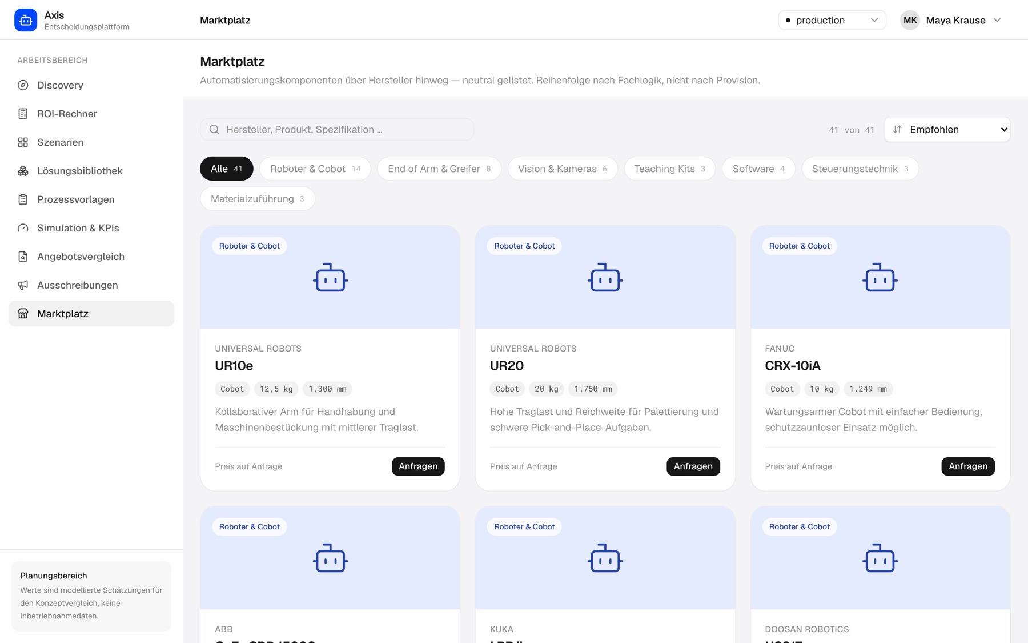The height and width of the screenshot is (643, 1028).
Task: Request the UR10e via Anfragen button
Action: tap(418, 466)
